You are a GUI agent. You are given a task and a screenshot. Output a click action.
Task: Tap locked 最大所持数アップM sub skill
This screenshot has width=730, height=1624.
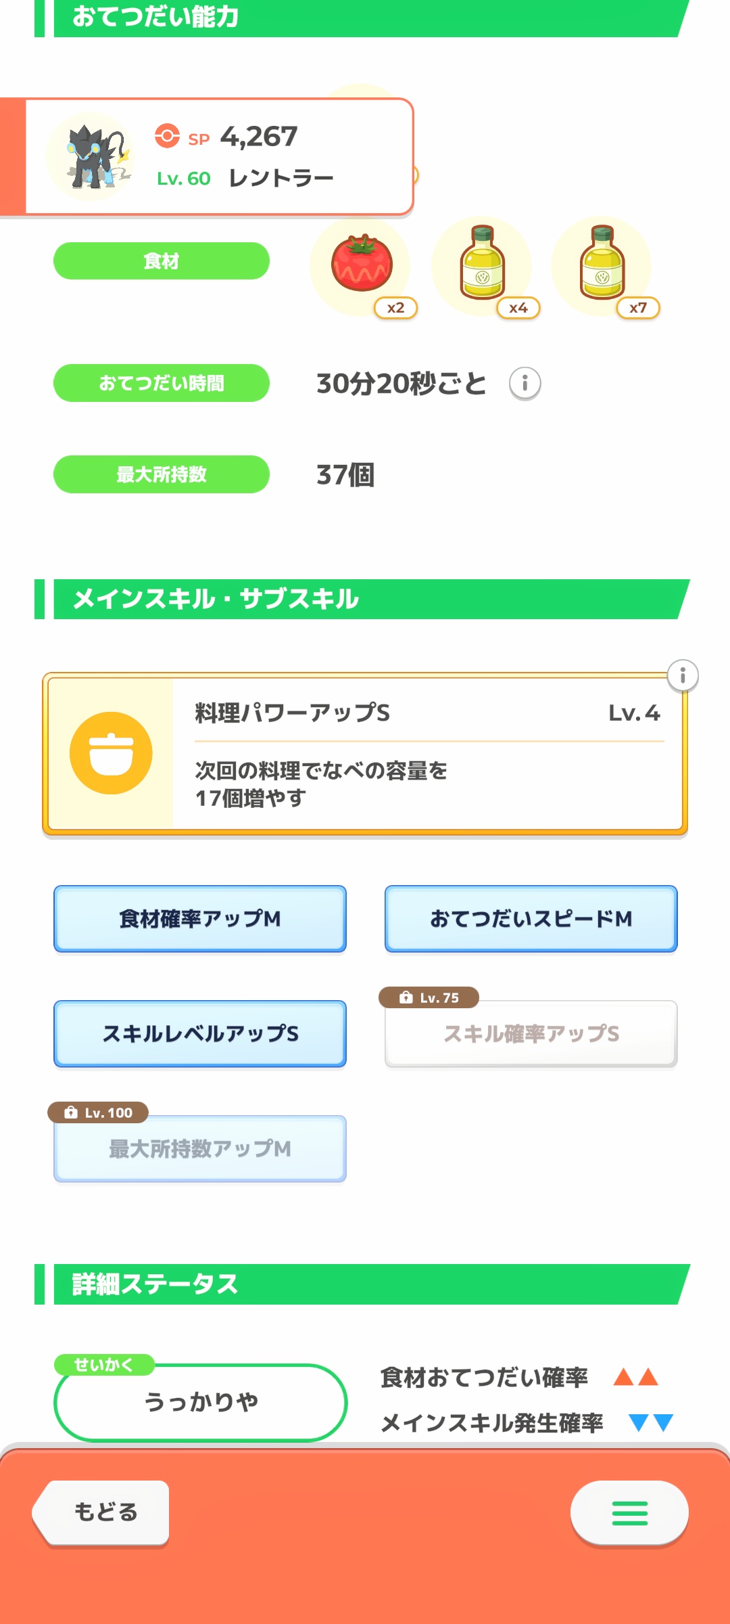click(200, 1149)
